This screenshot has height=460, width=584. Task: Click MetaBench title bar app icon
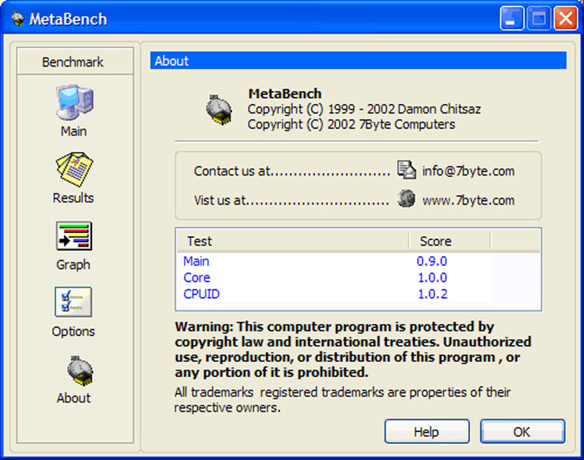coord(17,18)
